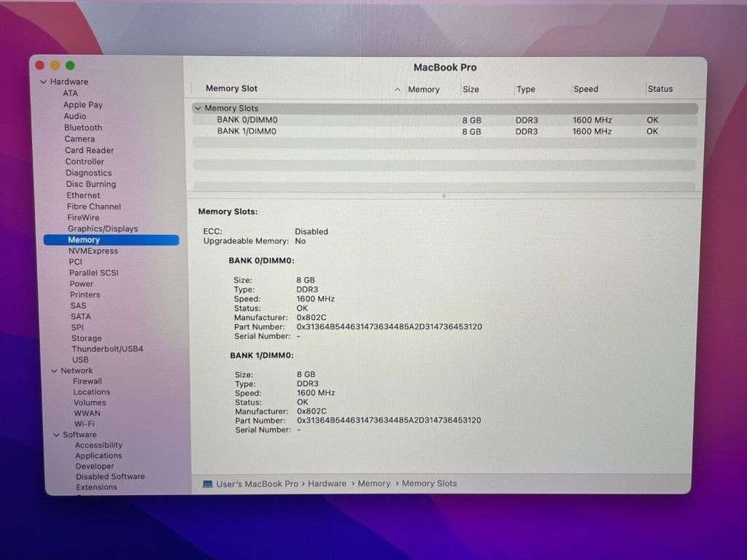Image resolution: width=747 pixels, height=560 pixels.
Task: Select Bluetooth in the Hardware sidebar
Action: point(82,127)
